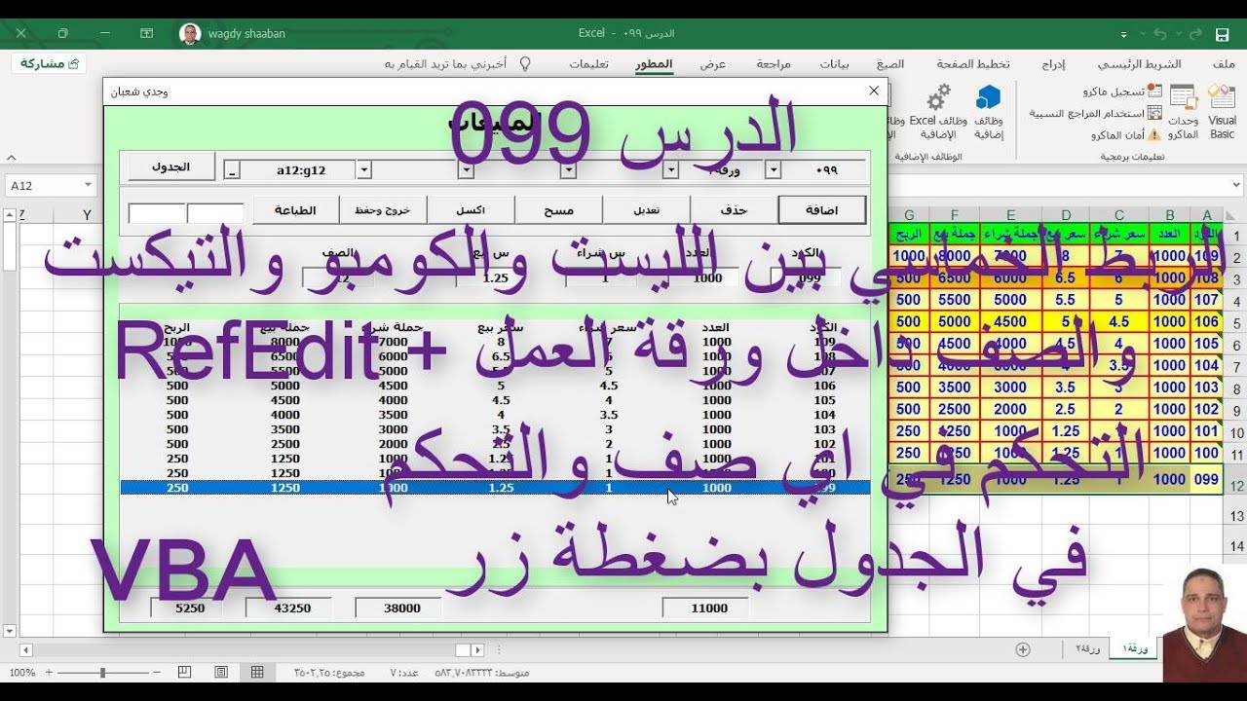Select list row with code 103
The width and height of the screenshot is (1247, 701).
point(495,429)
